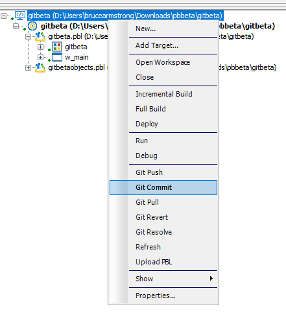Open Properties... from the context menu
Screen dimensions: 286x313
click(x=163, y=296)
